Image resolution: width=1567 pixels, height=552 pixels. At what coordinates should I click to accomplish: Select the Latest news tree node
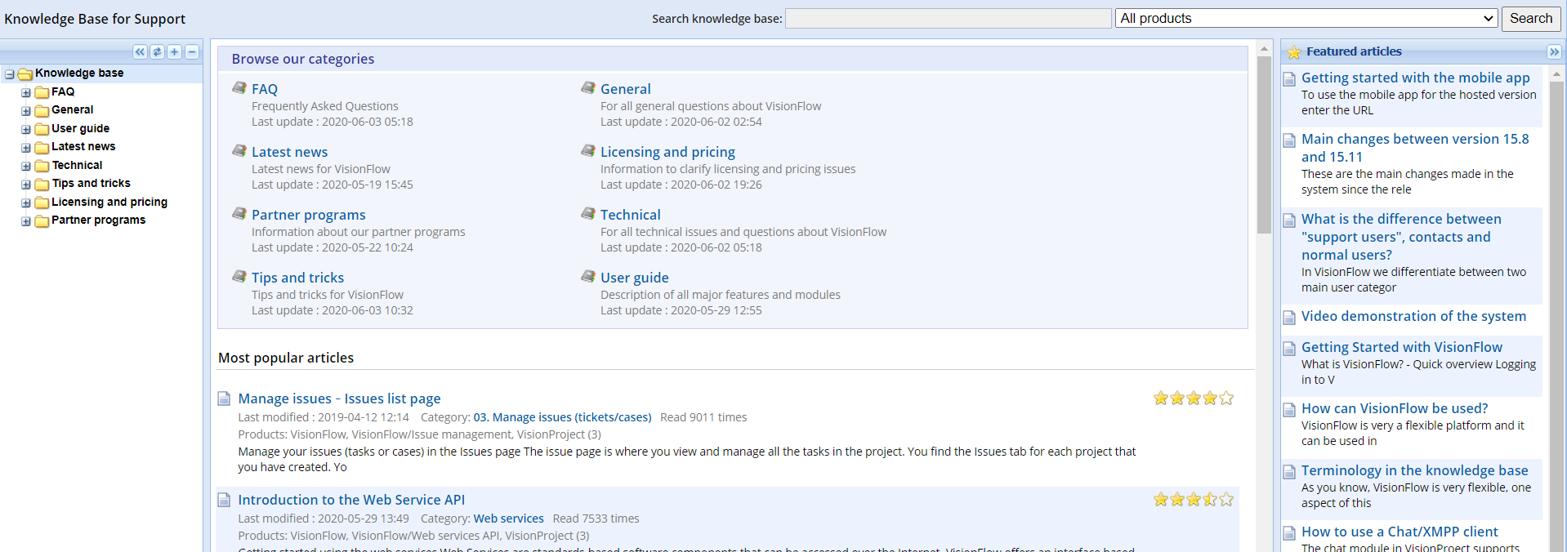pyautogui.click(x=83, y=146)
